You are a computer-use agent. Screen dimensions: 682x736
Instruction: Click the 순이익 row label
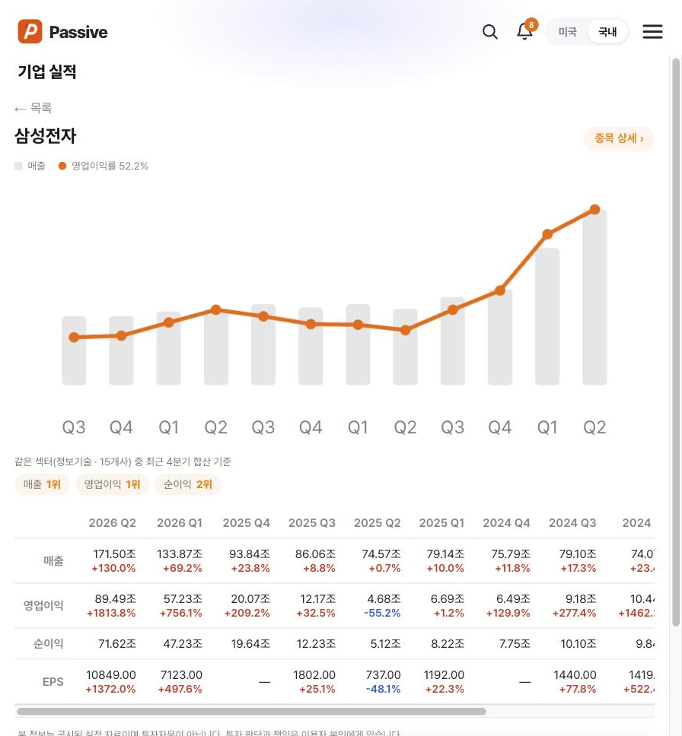[x=48, y=643]
